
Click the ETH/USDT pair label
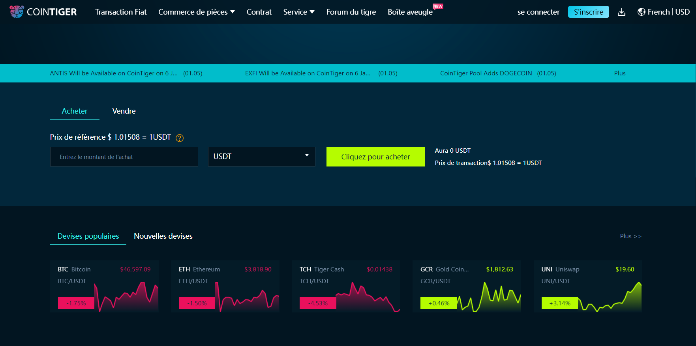click(193, 281)
